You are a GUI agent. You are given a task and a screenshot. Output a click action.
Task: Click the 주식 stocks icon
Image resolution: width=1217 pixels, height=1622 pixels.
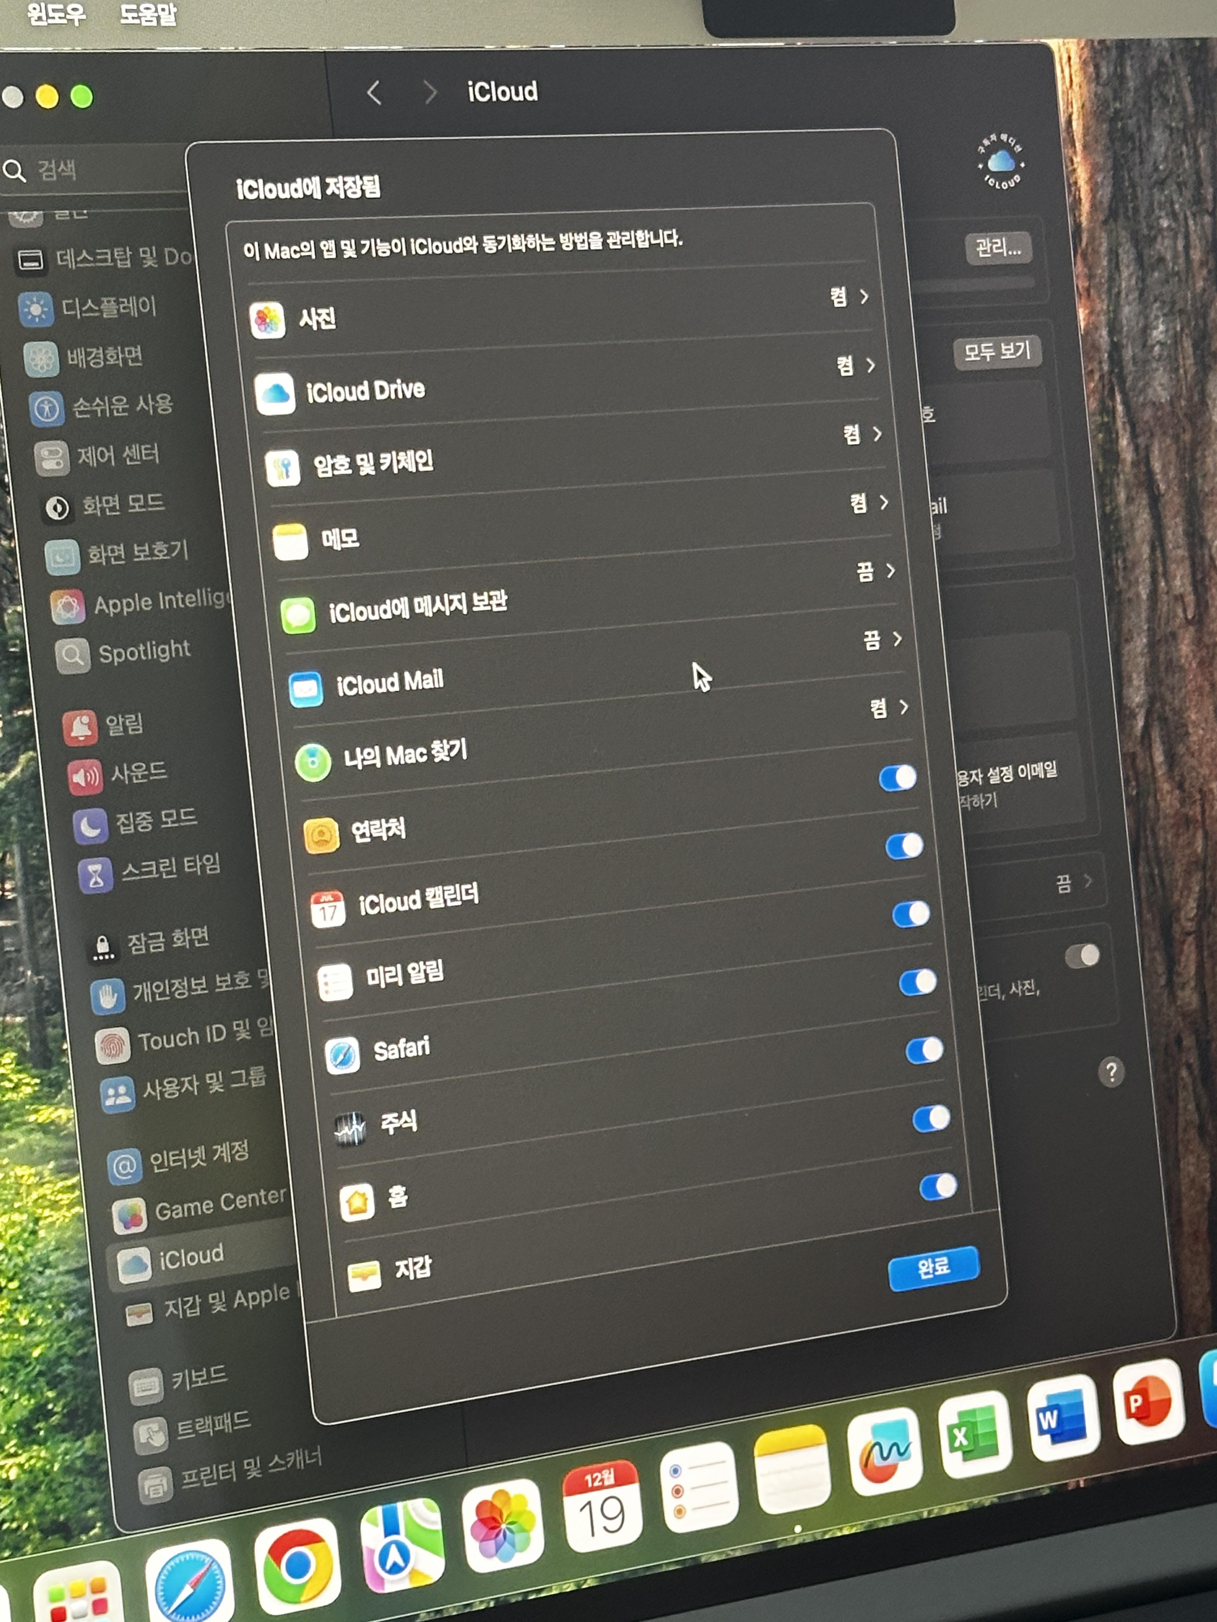pyautogui.click(x=350, y=1129)
